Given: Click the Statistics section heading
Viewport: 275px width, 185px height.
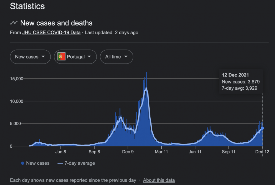Looking at the screenshot, I should 28,6.
